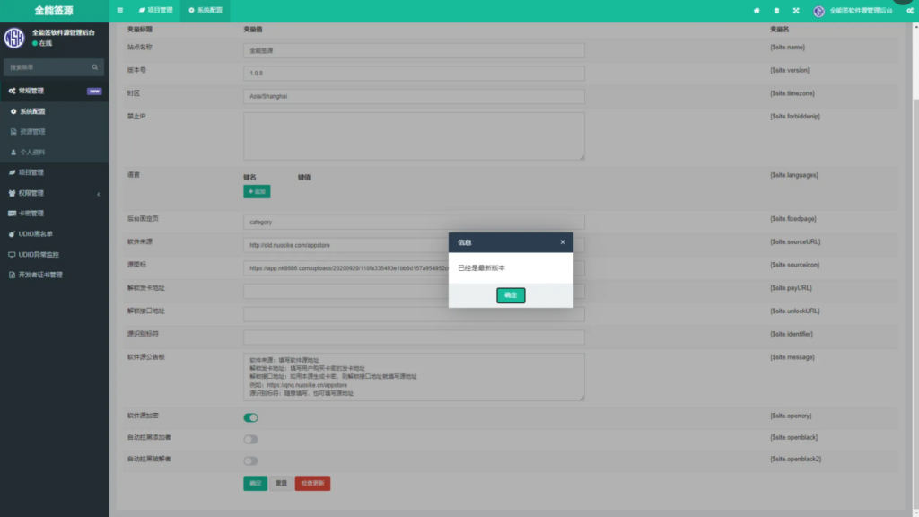Screen dimensions: 919x517
Task: Enable the 自动拉黑添加者 switch
Action: [x=250, y=439]
